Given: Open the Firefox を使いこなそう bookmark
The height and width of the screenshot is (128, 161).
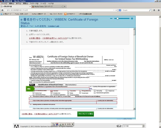Looking at the screenshot, I should (x=20, y=14).
